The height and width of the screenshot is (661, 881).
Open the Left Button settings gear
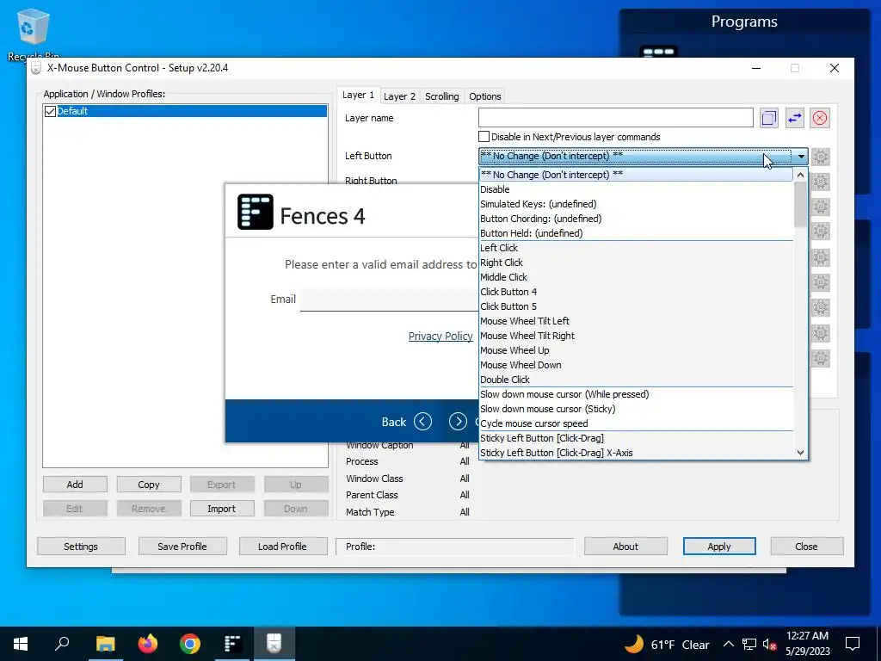point(820,157)
